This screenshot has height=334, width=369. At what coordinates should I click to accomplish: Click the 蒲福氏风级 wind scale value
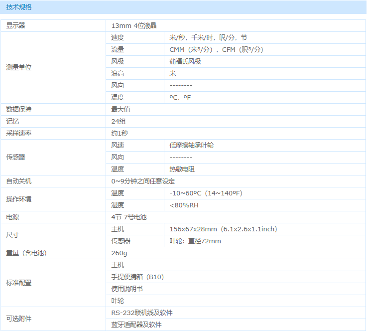[185, 61]
